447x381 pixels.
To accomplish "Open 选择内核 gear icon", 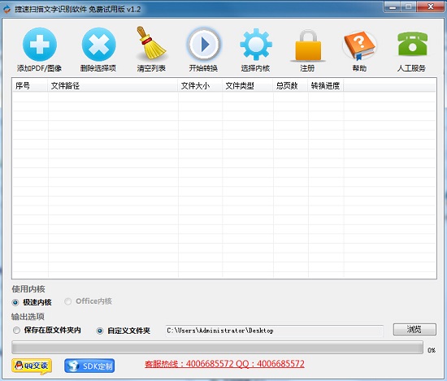I will tap(256, 45).
